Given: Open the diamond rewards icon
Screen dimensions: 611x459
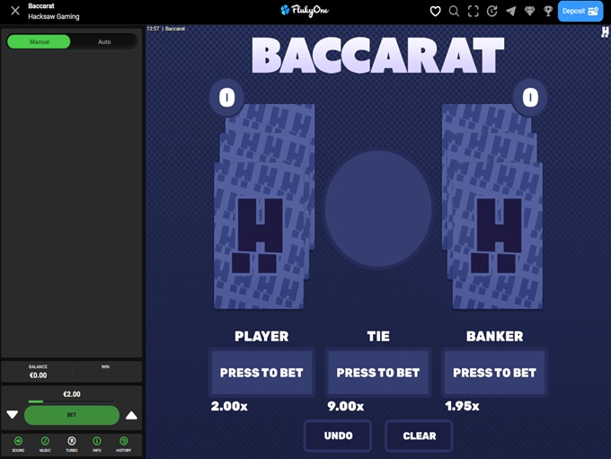Looking at the screenshot, I should pos(529,12).
